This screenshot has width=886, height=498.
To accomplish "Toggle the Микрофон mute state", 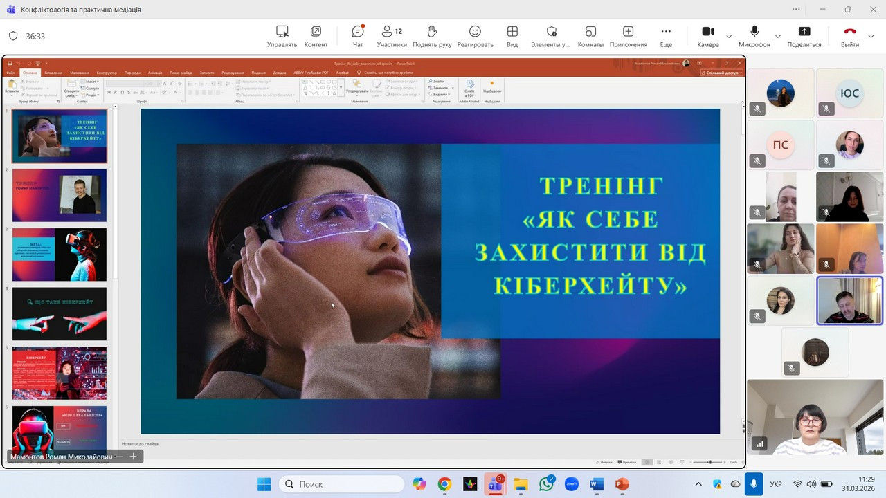I will pyautogui.click(x=754, y=36).
